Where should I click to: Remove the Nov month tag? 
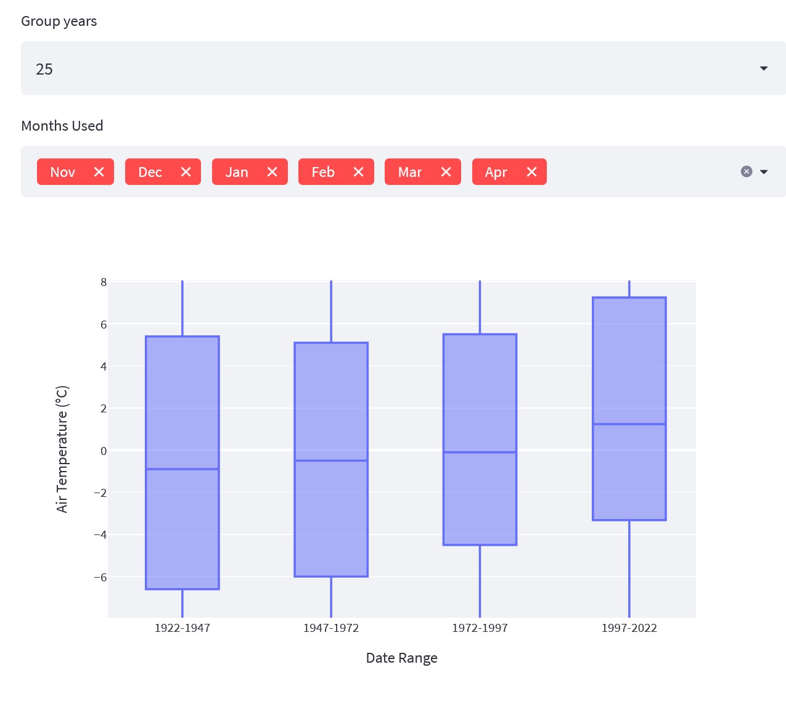[x=99, y=172]
